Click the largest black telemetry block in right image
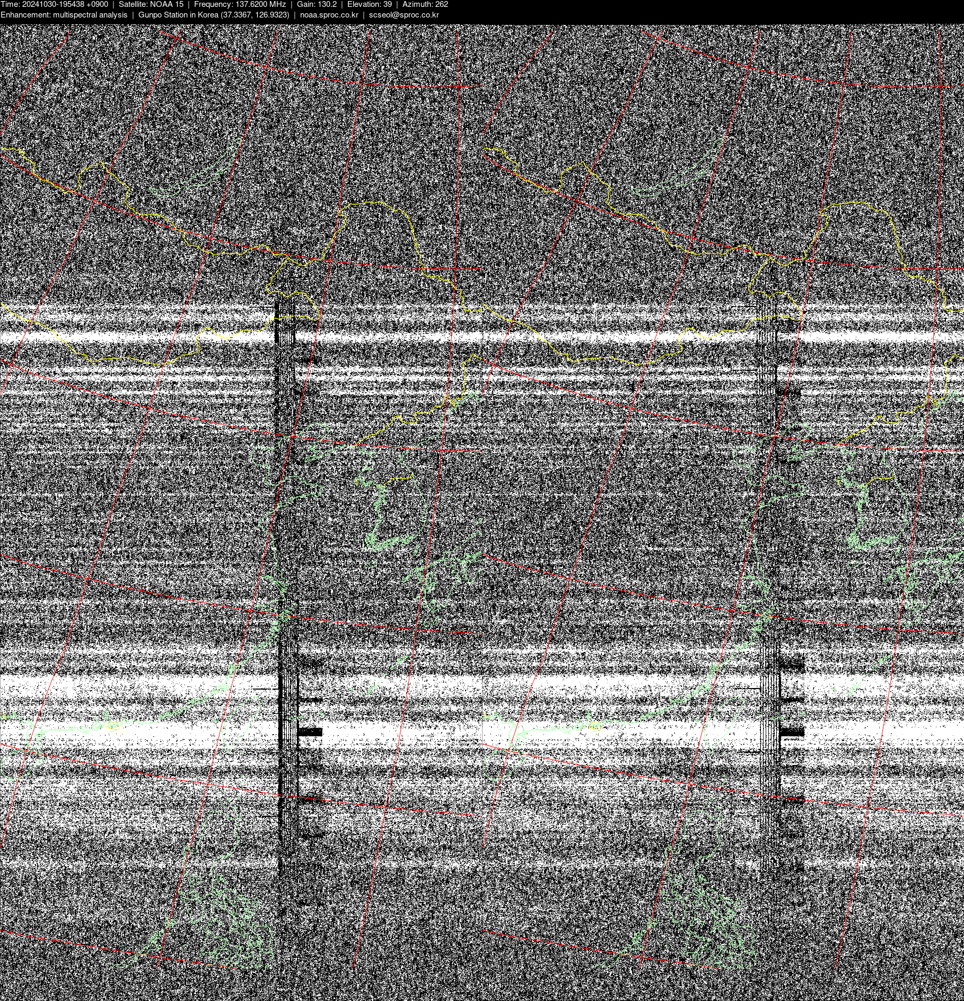Viewport: 964px width, 1001px height. click(792, 732)
